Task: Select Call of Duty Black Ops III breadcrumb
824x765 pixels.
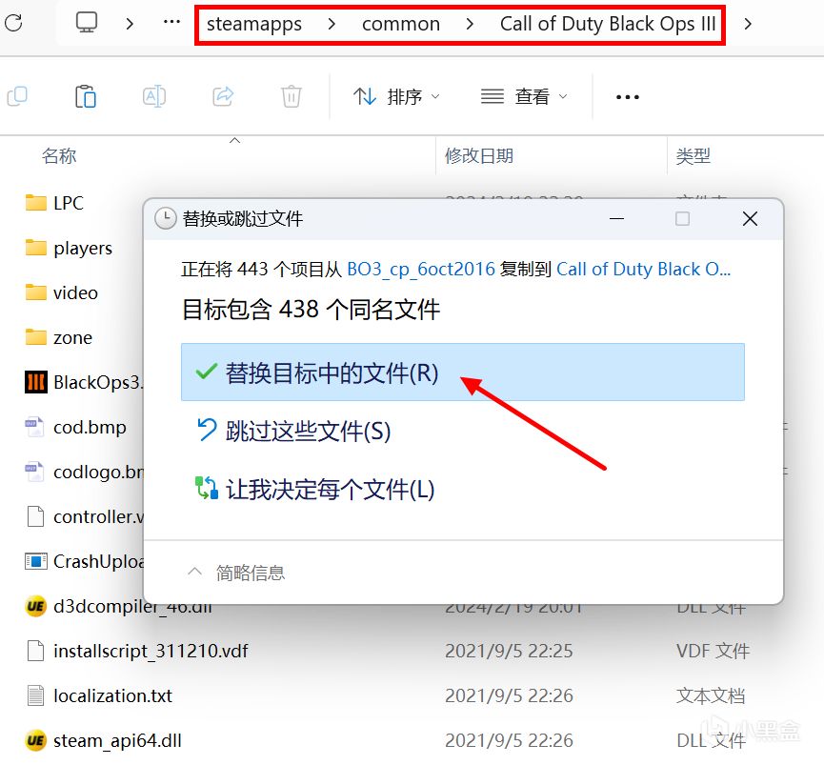Action: (608, 24)
